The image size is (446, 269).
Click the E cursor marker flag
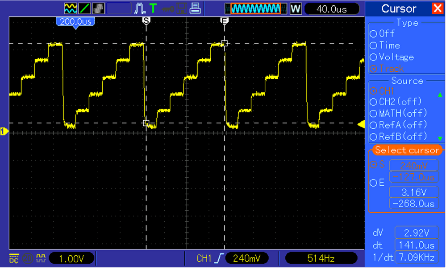(x=225, y=21)
